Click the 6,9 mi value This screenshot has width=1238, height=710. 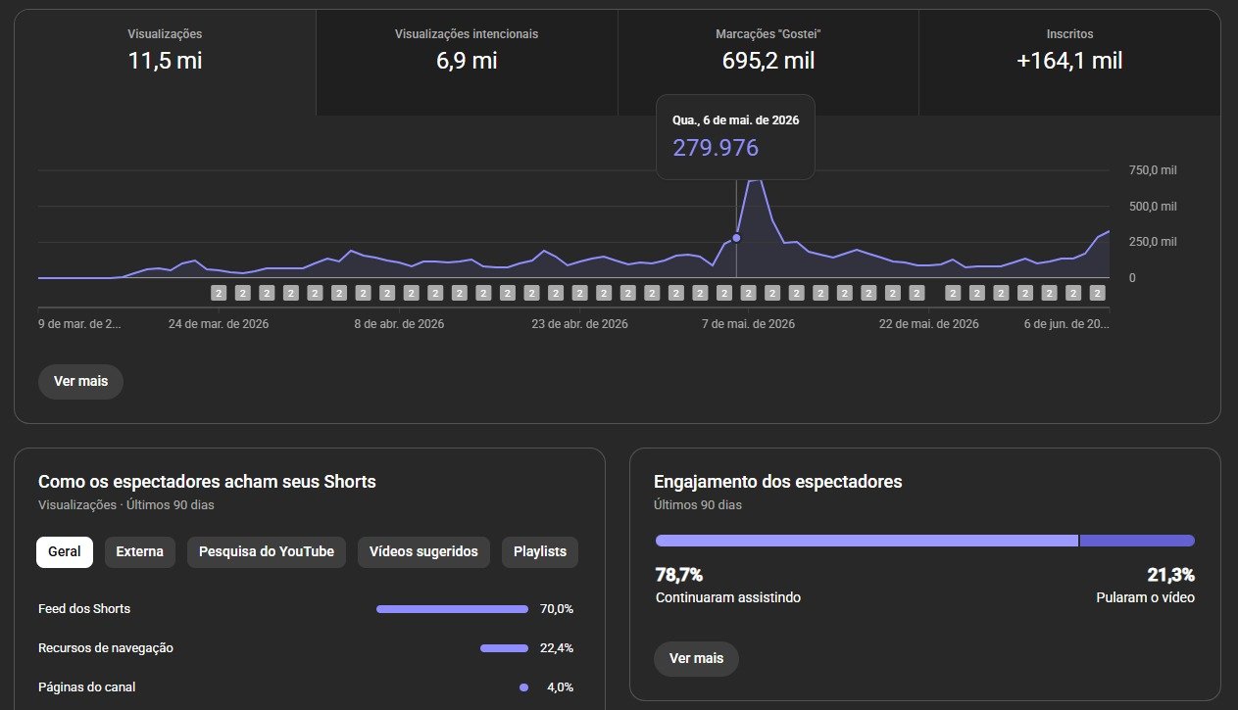467,61
